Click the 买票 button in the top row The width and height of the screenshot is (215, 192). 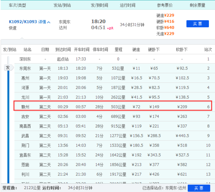click(197, 24)
